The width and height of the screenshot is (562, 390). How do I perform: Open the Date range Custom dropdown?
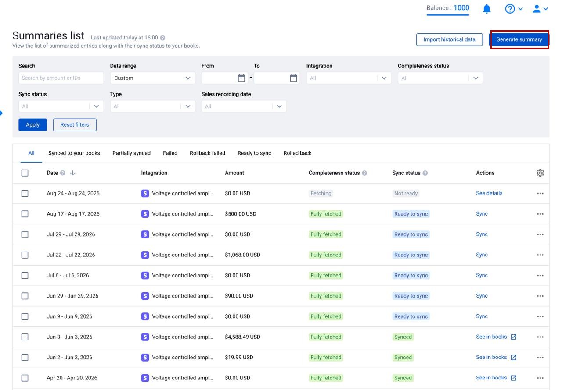152,78
